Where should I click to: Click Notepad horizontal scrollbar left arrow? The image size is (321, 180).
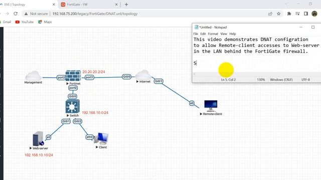click(x=194, y=74)
